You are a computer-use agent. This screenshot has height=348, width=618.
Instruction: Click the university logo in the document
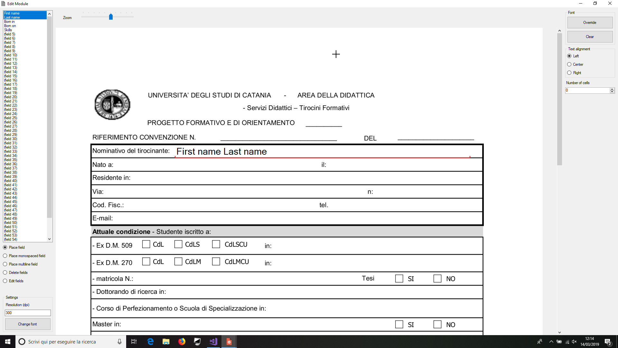(112, 105)
